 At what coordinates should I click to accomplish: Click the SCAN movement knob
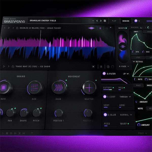tap(59, 87)
